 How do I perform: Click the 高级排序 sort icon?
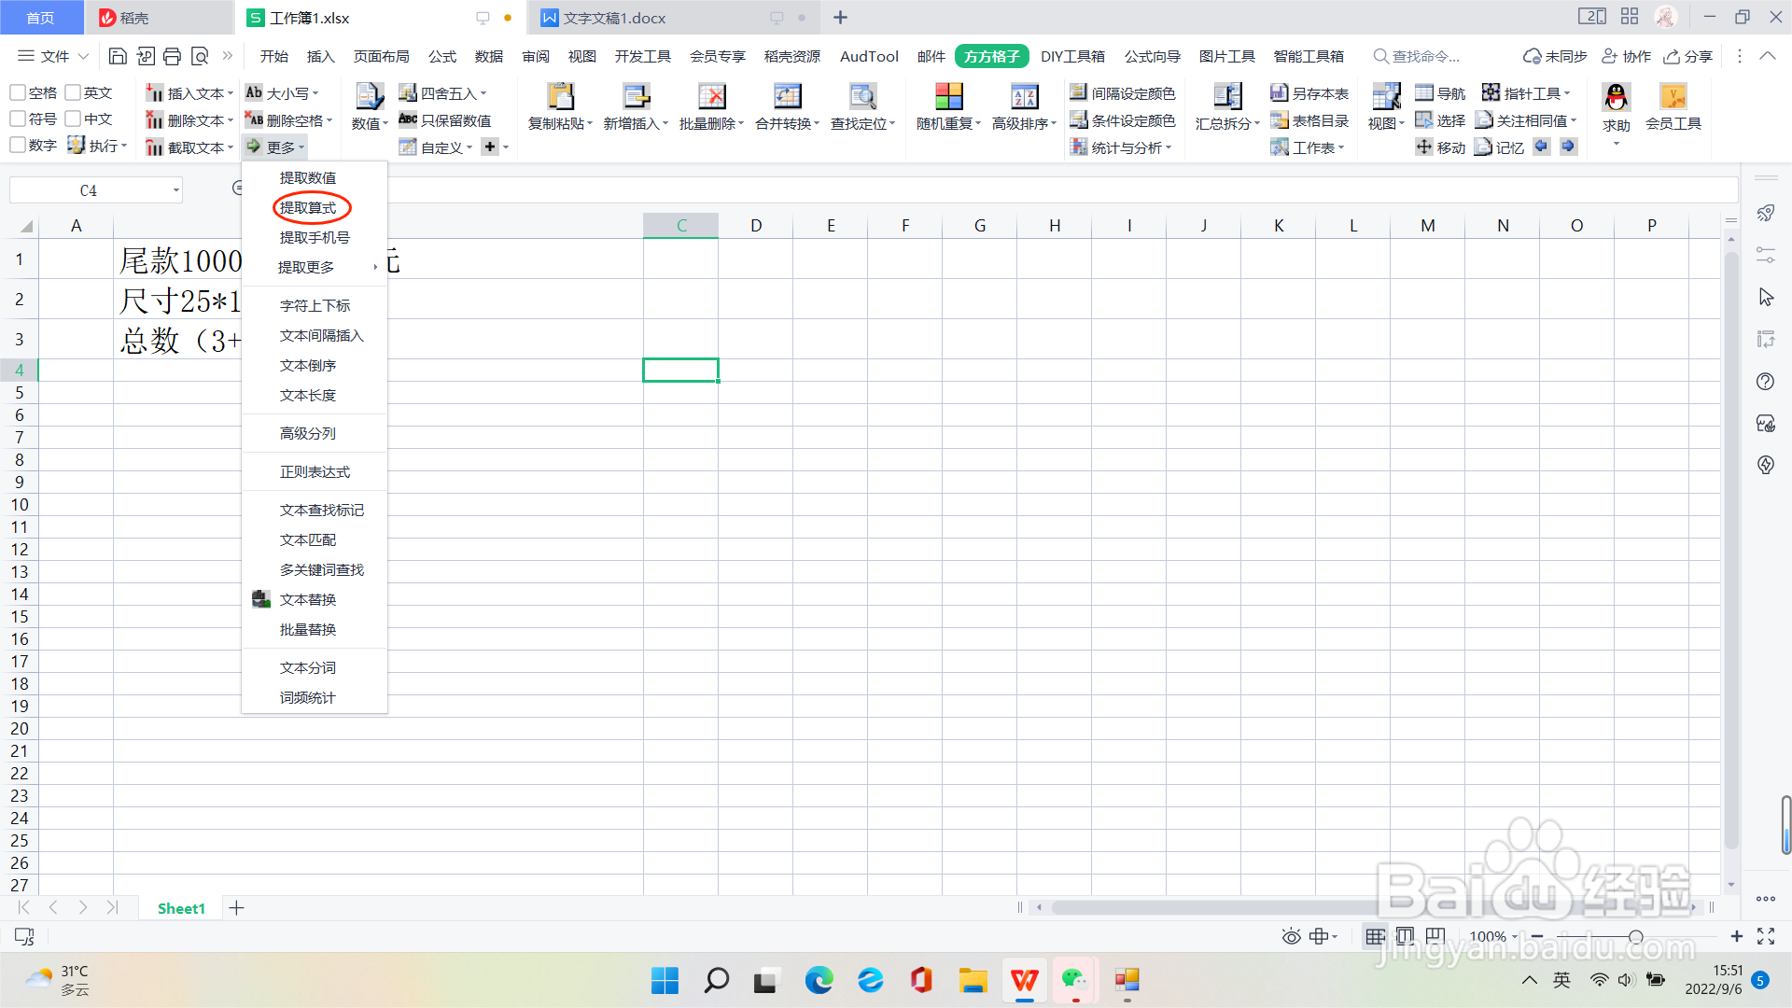1024,97
